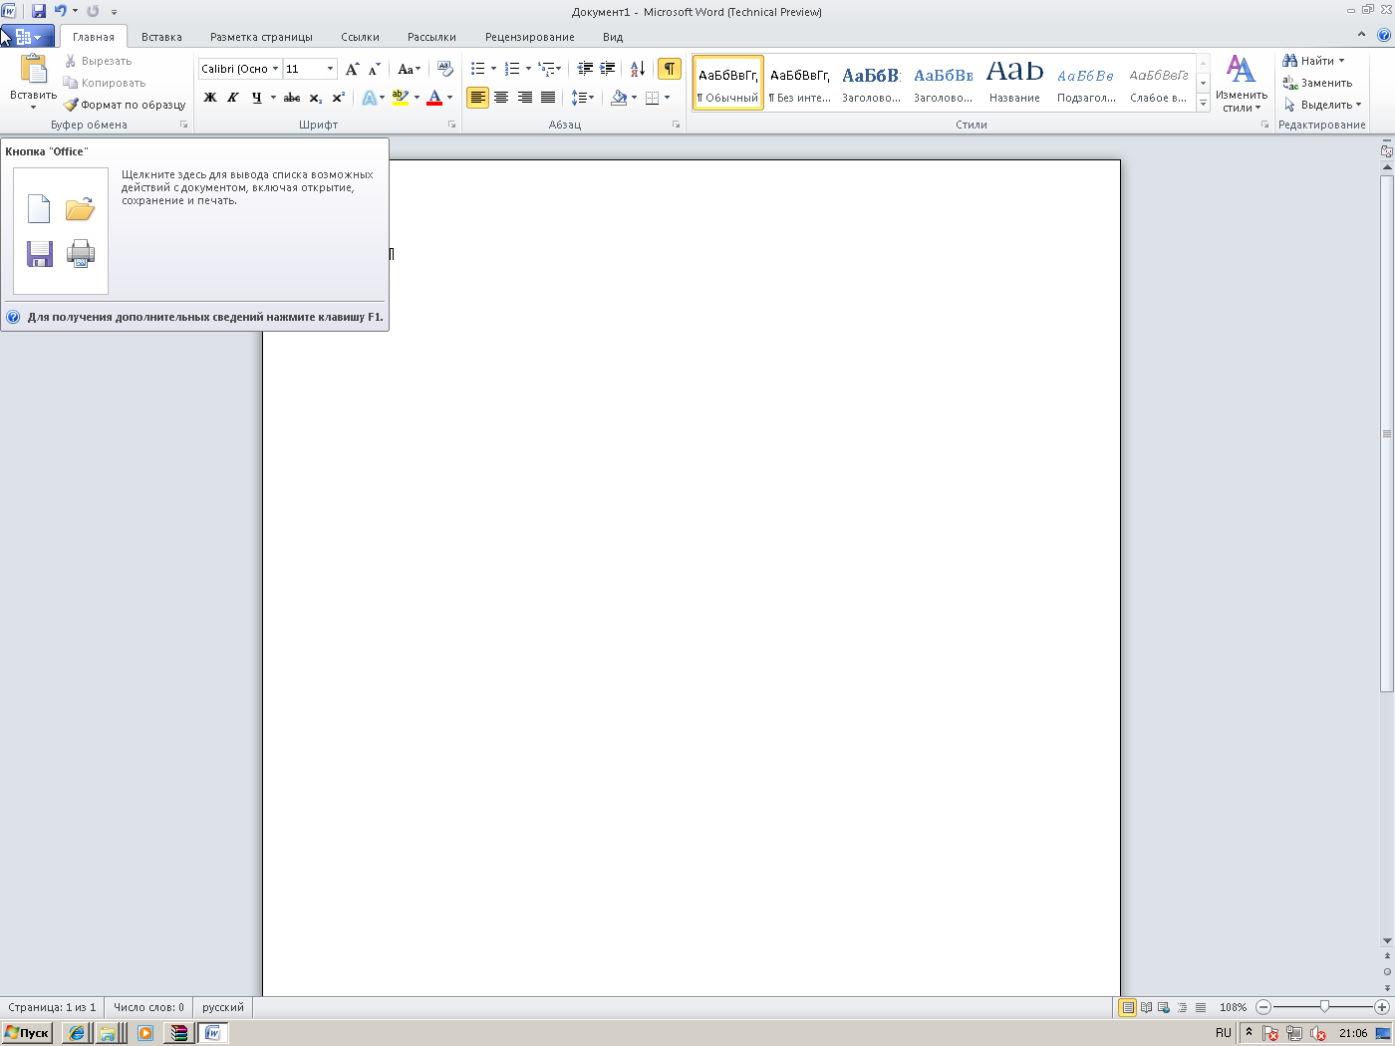This screenshot has width=1395, height=1046.
Task: Open Internet Explorer from taskbar
Action: (76, 1033)
